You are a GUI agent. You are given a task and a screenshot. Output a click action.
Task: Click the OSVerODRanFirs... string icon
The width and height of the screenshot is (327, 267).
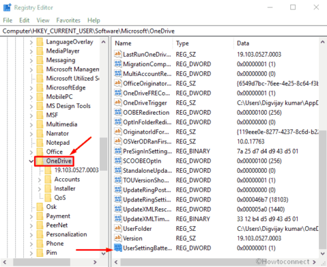click(118, 142)
